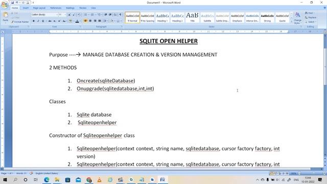Create a multilevel list

coord(99,15)
